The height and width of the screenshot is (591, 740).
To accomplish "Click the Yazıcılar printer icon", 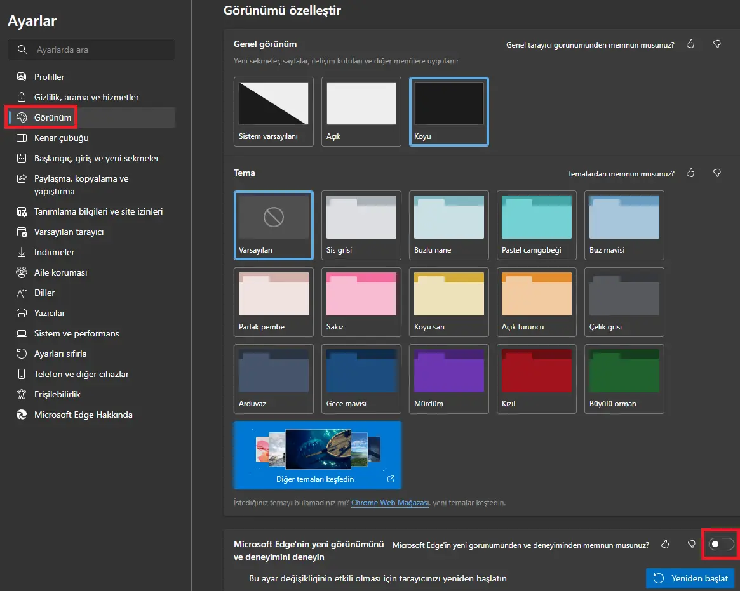I will [x=22, y=313].
